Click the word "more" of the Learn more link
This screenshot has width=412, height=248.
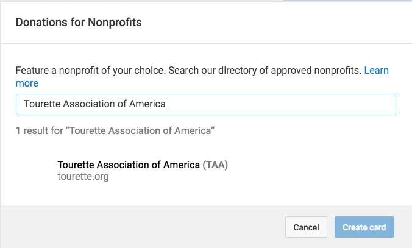point(27,83)
